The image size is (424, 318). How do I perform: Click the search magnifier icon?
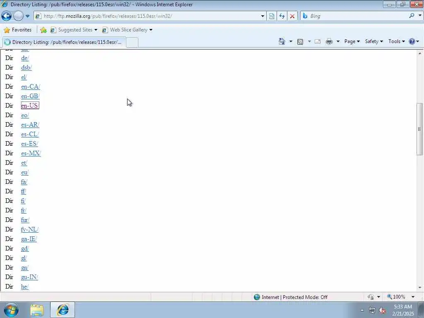[412, 16]
